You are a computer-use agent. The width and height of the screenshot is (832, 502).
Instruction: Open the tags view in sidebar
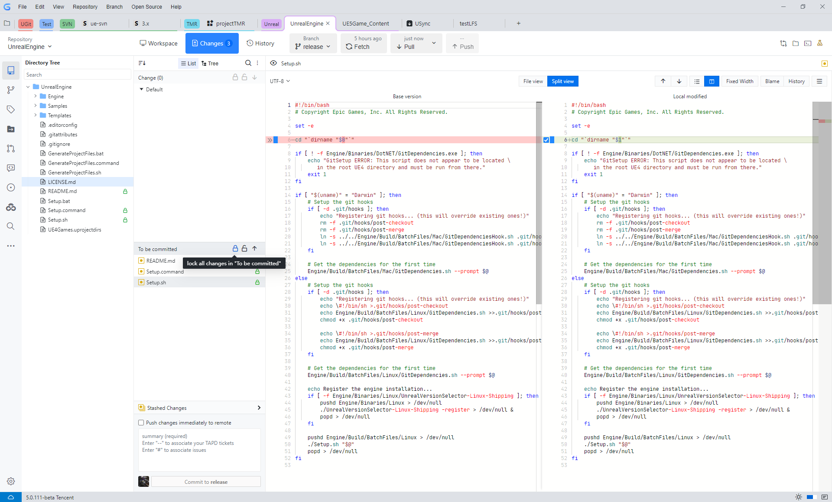pyautogui.click(x=11, y=109)
